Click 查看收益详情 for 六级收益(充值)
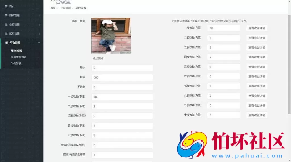Screen dimensions: 291x162 tap(257, 76)
